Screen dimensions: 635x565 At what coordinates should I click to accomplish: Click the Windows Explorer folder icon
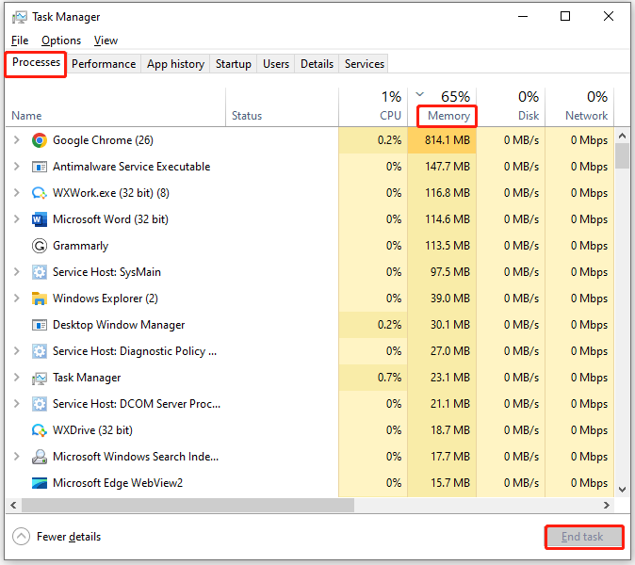[40, 299]
